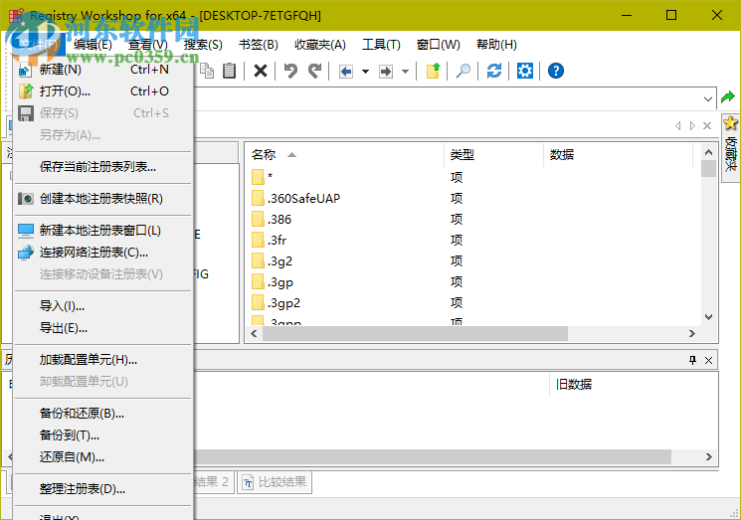Choose 还原自(M)... entry
This screenshot has height=520, width=741.
click(103, 457)
